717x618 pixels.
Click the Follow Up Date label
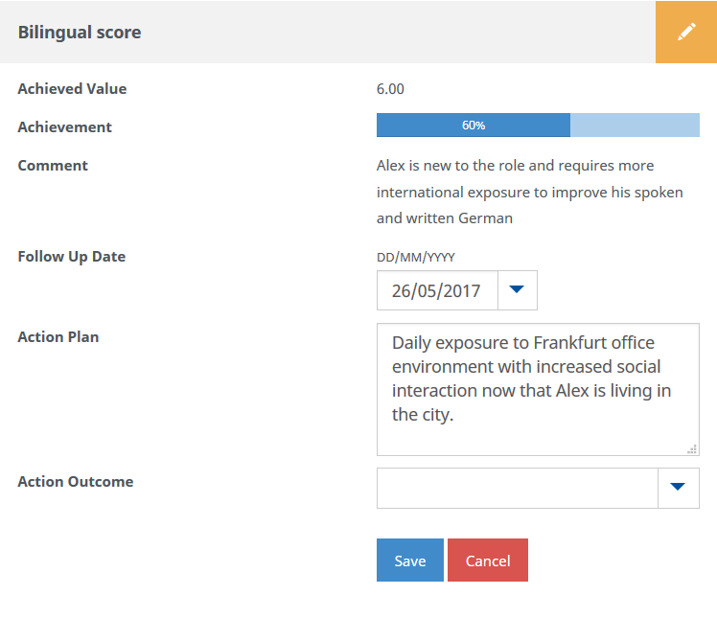click(x=72, y=256)
